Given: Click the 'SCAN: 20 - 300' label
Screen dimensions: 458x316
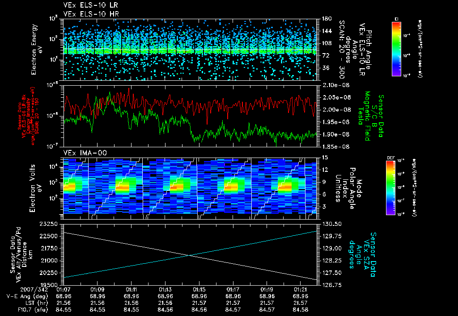Looking at the screenshot, I should (x=342, y=50).
